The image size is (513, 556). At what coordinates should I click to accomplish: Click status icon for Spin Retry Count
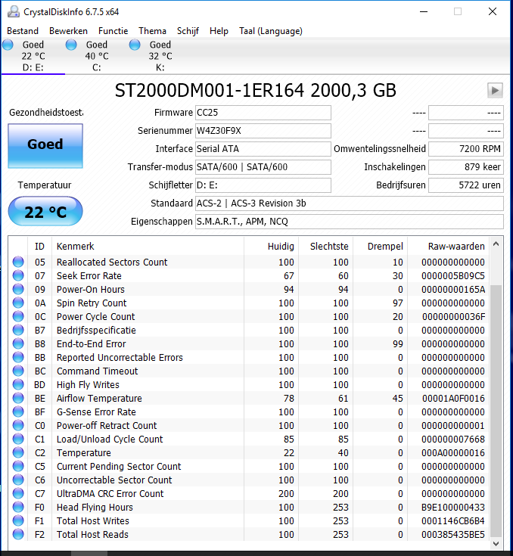pos(18,303)
